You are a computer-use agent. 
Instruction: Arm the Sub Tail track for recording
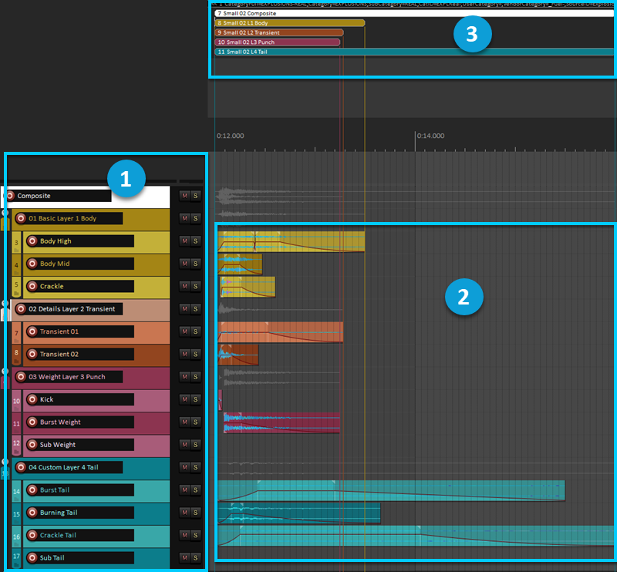[32, 557]
